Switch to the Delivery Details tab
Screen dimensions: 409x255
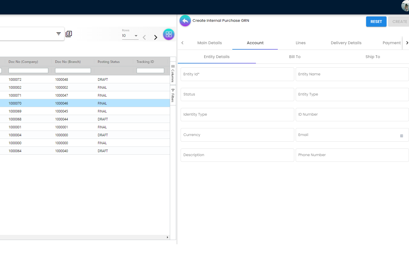click(x=346, y=43)
